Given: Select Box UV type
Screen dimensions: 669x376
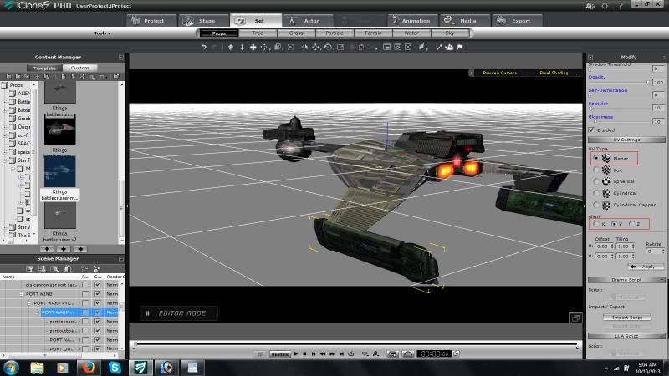Looking at the screenshot, I should point(596,170).
